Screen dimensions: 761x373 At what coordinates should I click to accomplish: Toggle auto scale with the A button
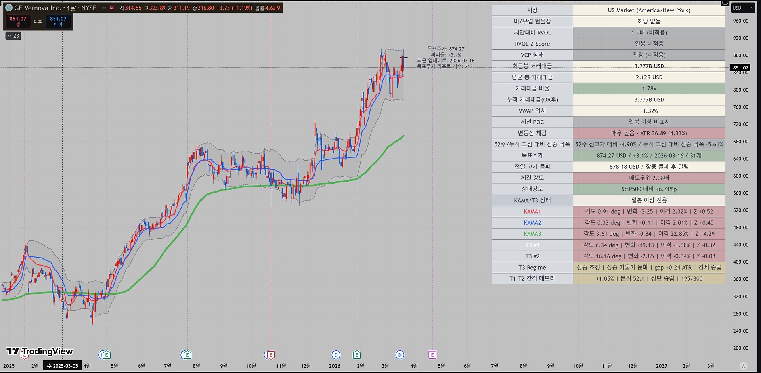click(x=743, y=366)
